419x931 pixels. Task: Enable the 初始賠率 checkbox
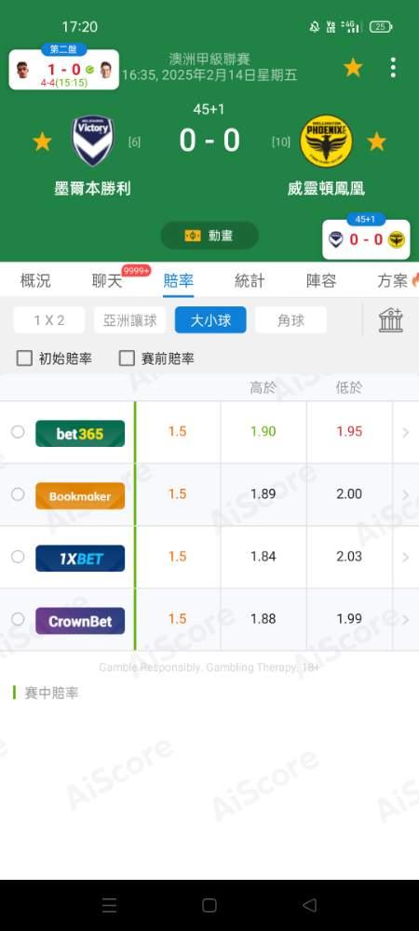pyautogui.click(x=24, y=358)
